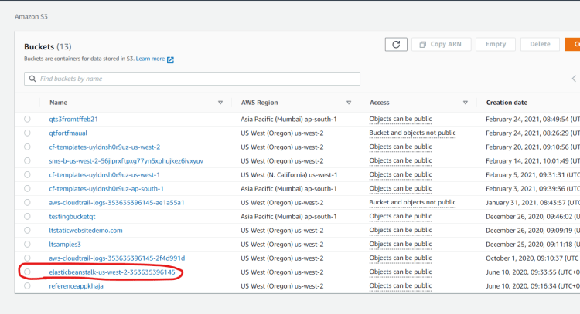The image size is (580, 314).
Task: Go to previous page with left chevron
Action: (574, 79)
